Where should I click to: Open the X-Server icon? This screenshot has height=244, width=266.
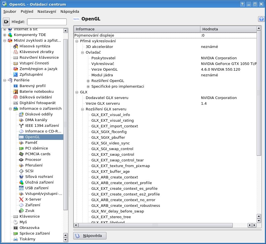[x=21, y=199]
